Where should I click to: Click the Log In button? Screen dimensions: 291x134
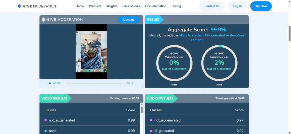(237, 6)
